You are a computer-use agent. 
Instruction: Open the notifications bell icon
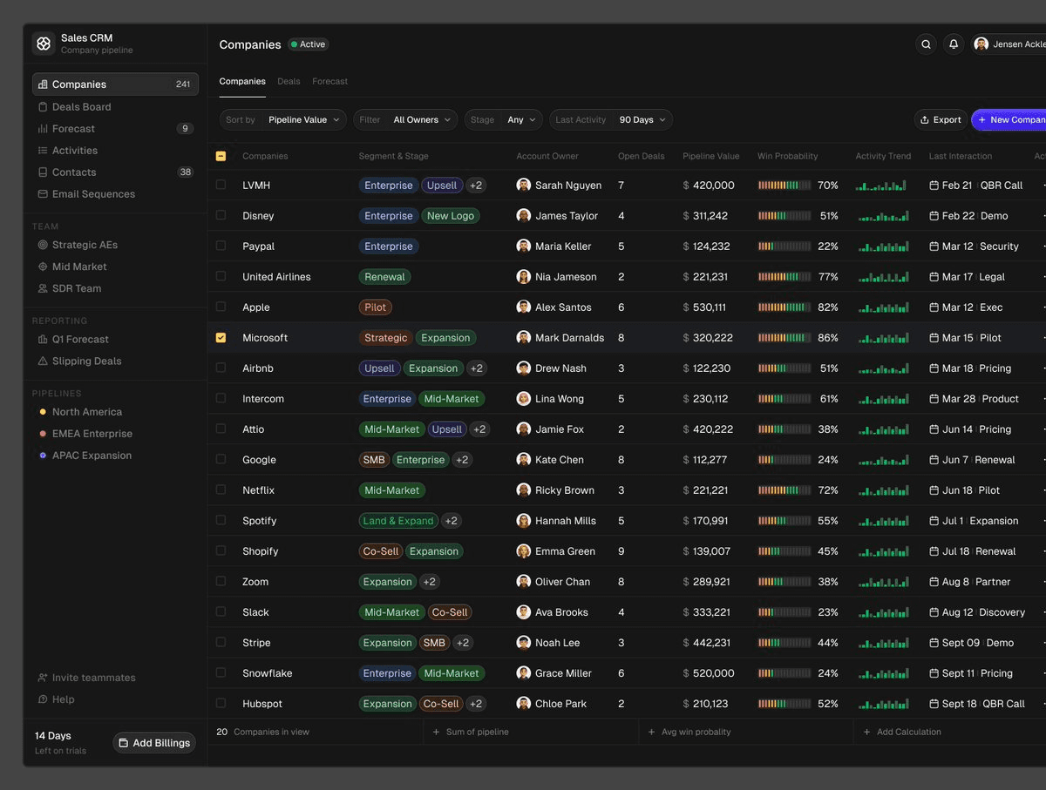coord(954,44)
